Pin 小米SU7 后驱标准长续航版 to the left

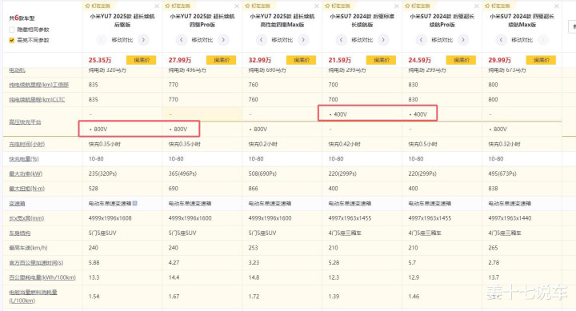click(x=338, y=6)
